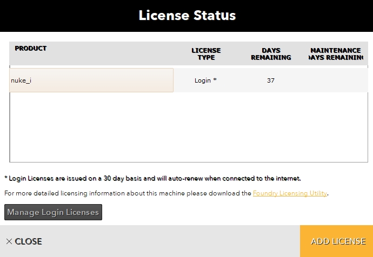Click the black header bar left of the title

(65, 16)
